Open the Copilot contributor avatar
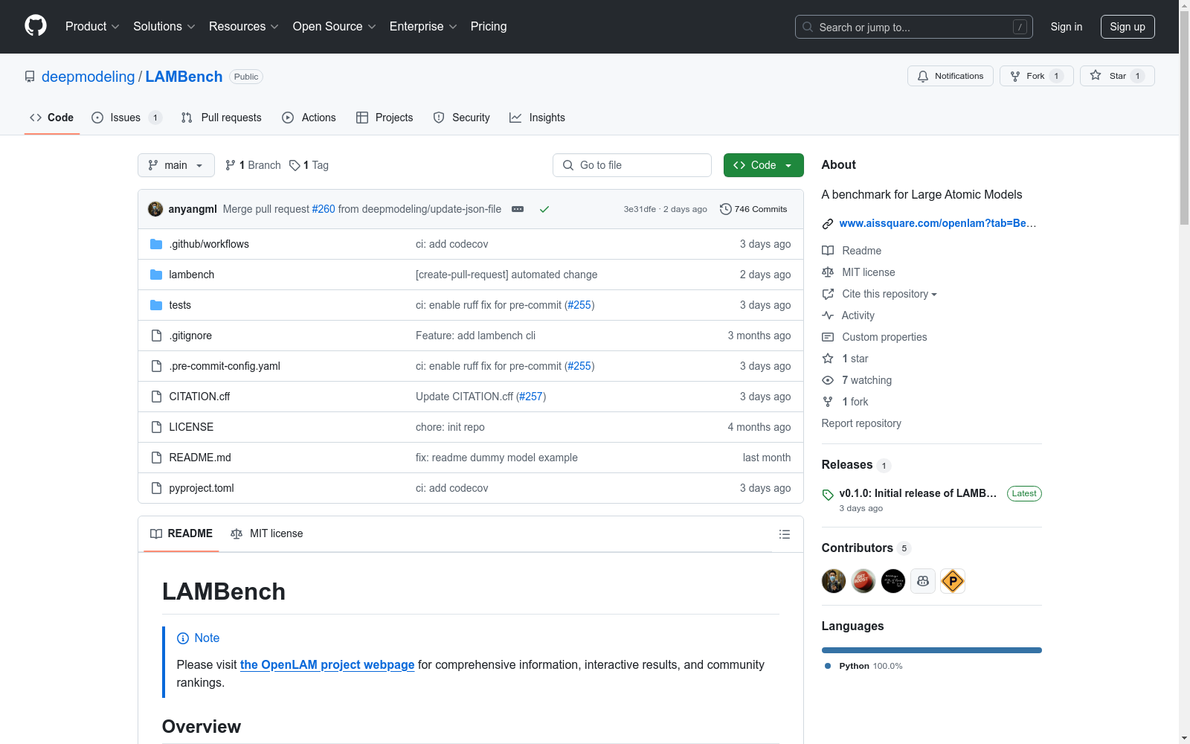This screenshot has width=1190, height=744. pyautogui.click(x=923, y=581)
